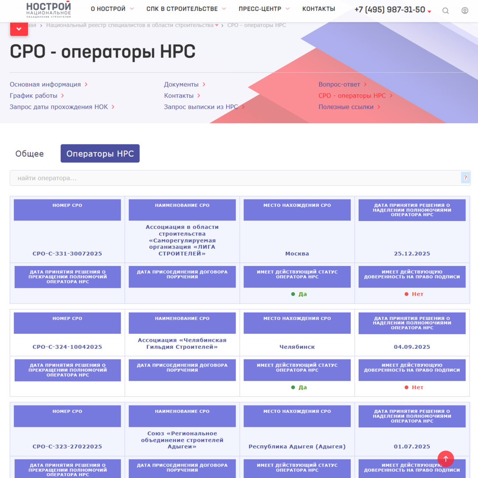Open Запрос даты прохождения НОК link
The width and height of the screenshot is (478, 478).
coord(59,107)
